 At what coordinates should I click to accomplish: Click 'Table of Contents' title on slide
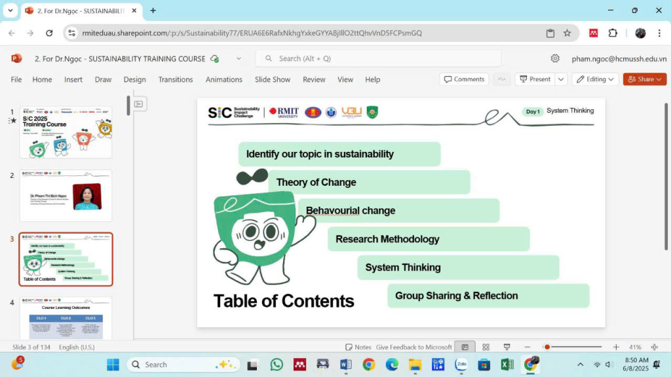pyautogui.click(x=284, y=301)
